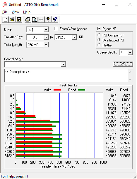Click the green read bar for 32.0
This screenshot has width=137, height=179.
pos(37,122)
